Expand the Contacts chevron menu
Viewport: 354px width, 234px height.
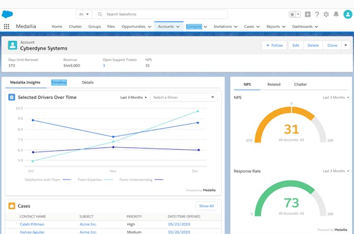tap(205, 27)
